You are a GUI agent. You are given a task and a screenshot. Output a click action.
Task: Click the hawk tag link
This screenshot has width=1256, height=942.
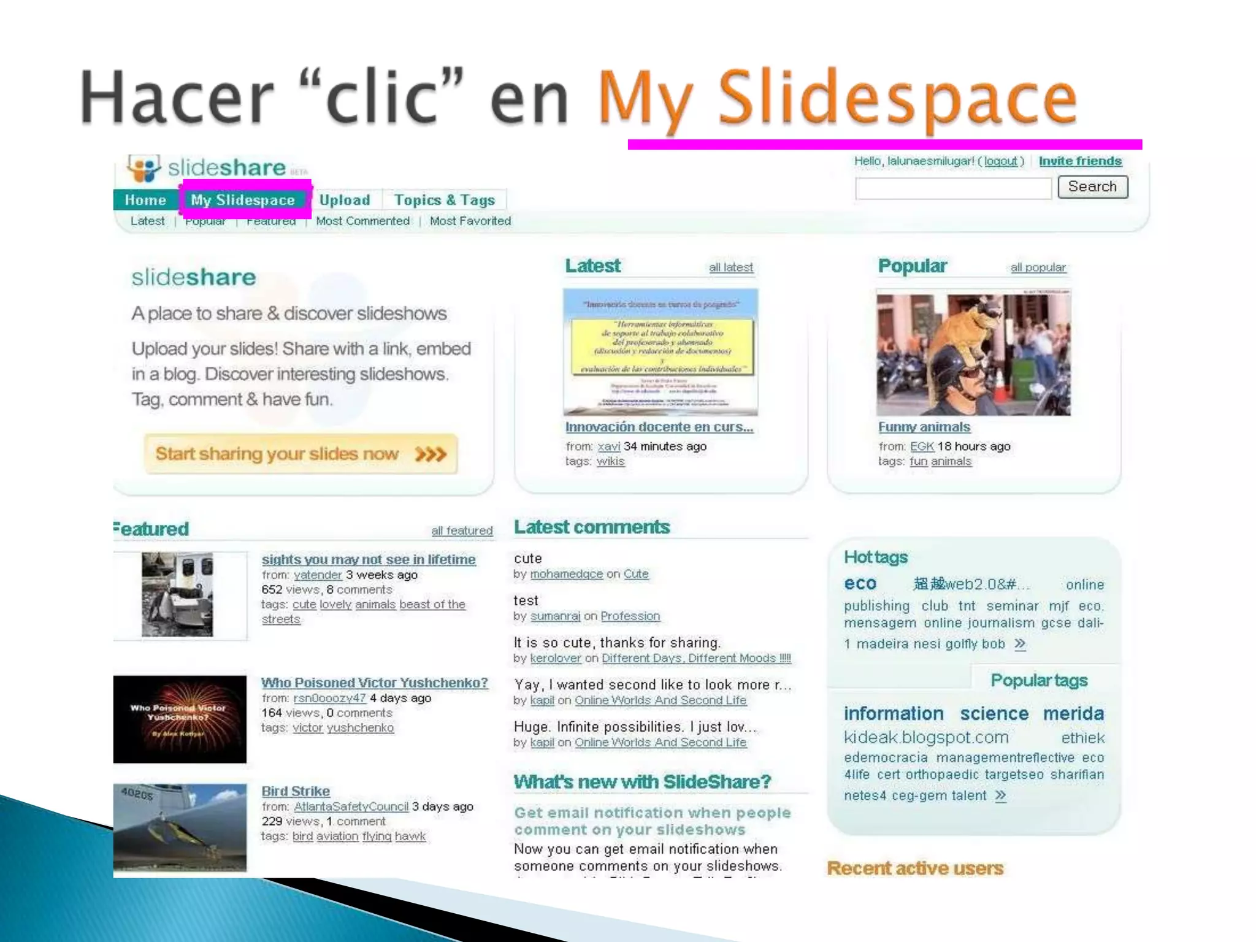click(410, 836)
